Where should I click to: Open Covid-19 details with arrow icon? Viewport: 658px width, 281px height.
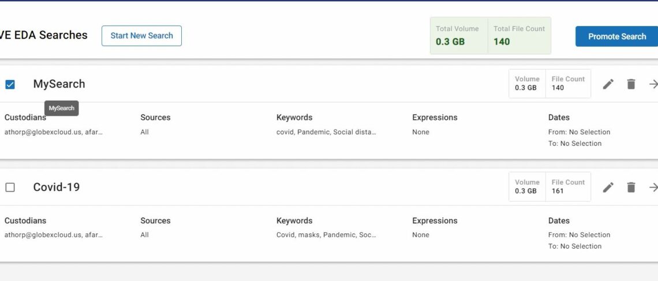pyautogui.click(x=653, y=187)
